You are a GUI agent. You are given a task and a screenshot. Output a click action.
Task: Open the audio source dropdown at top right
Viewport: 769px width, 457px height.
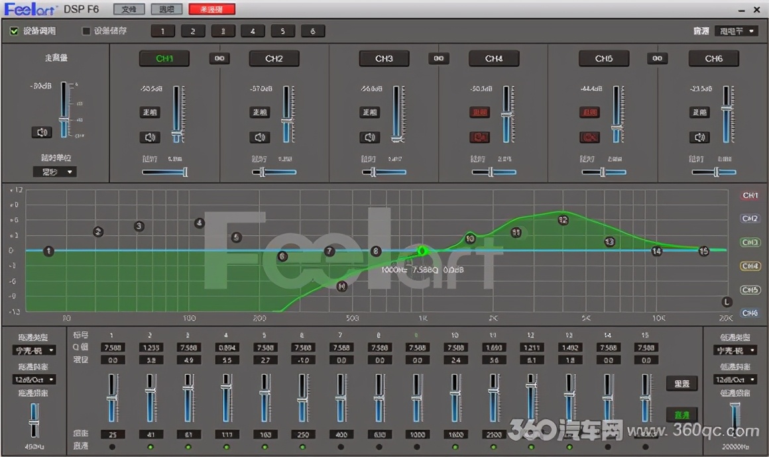pyautogui.click(x=736, y=30)
